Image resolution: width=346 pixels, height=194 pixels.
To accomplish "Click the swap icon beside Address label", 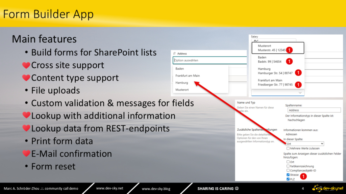I will 174,54.
